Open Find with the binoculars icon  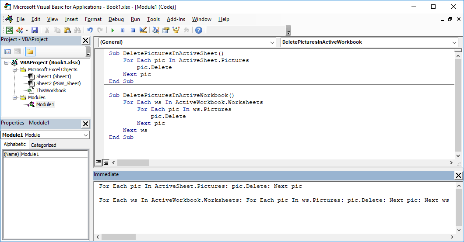coord(77,30)
